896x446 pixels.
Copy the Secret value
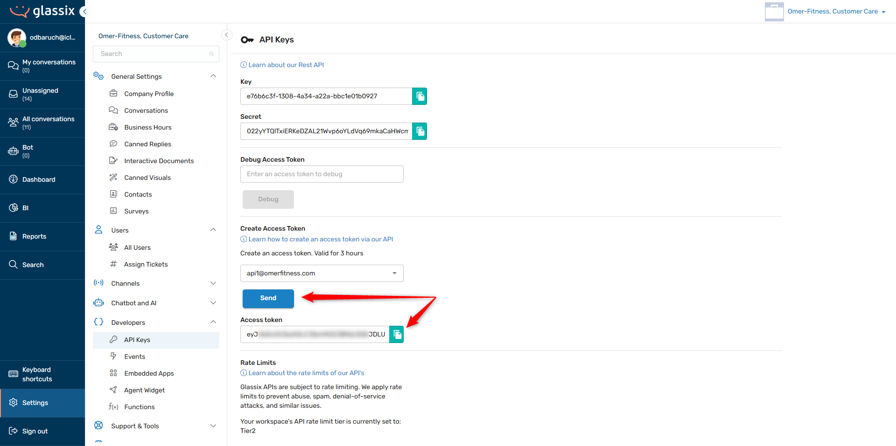420,131
